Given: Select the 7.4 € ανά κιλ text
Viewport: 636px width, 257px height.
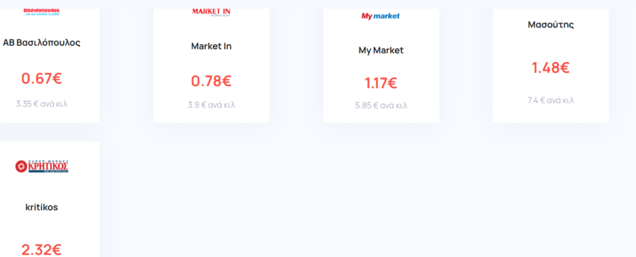Looking at the screenshot, I should 551,101.
